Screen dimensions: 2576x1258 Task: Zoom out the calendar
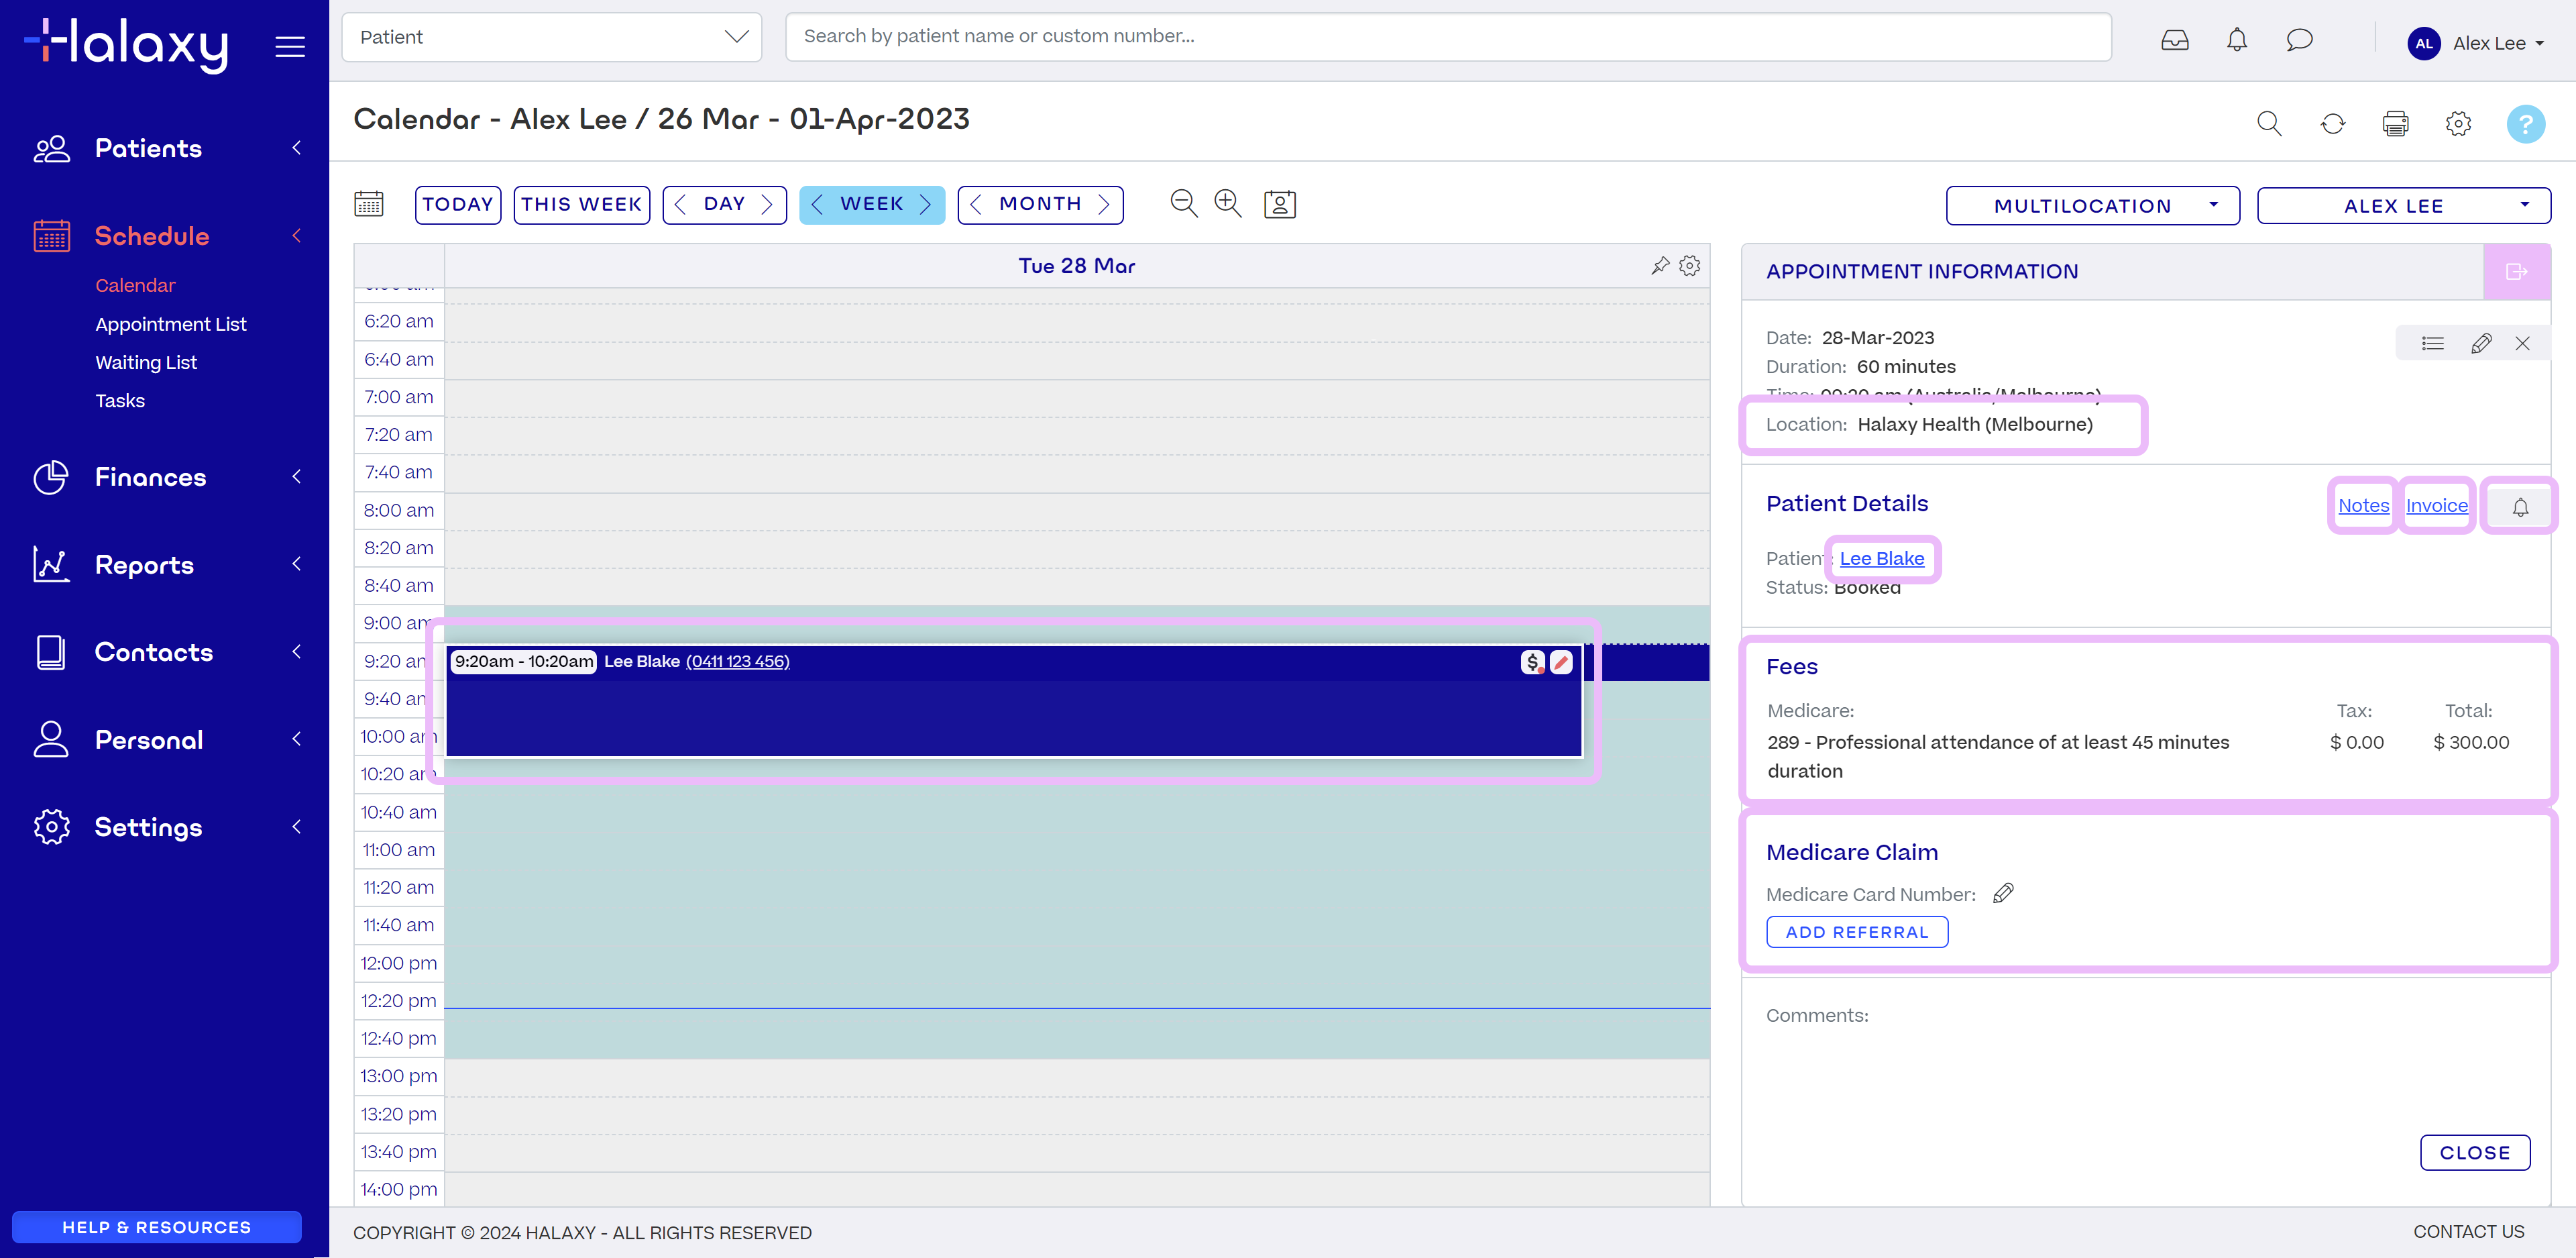point(1184,203)
